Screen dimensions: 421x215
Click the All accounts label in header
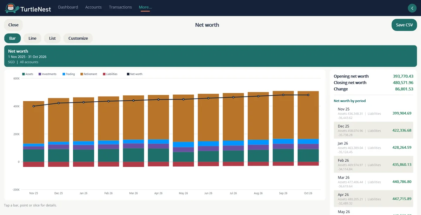(29, 62)
